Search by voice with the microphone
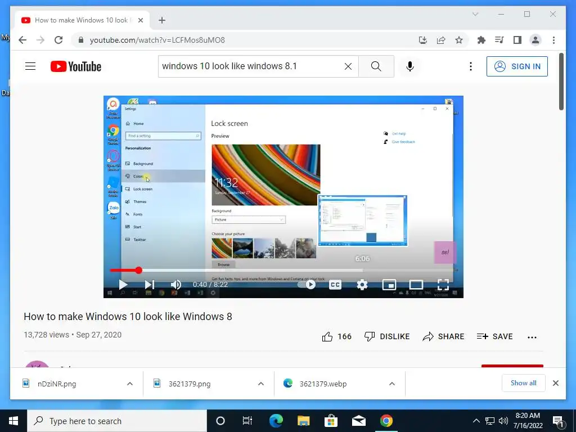 [x=410, y=66]
